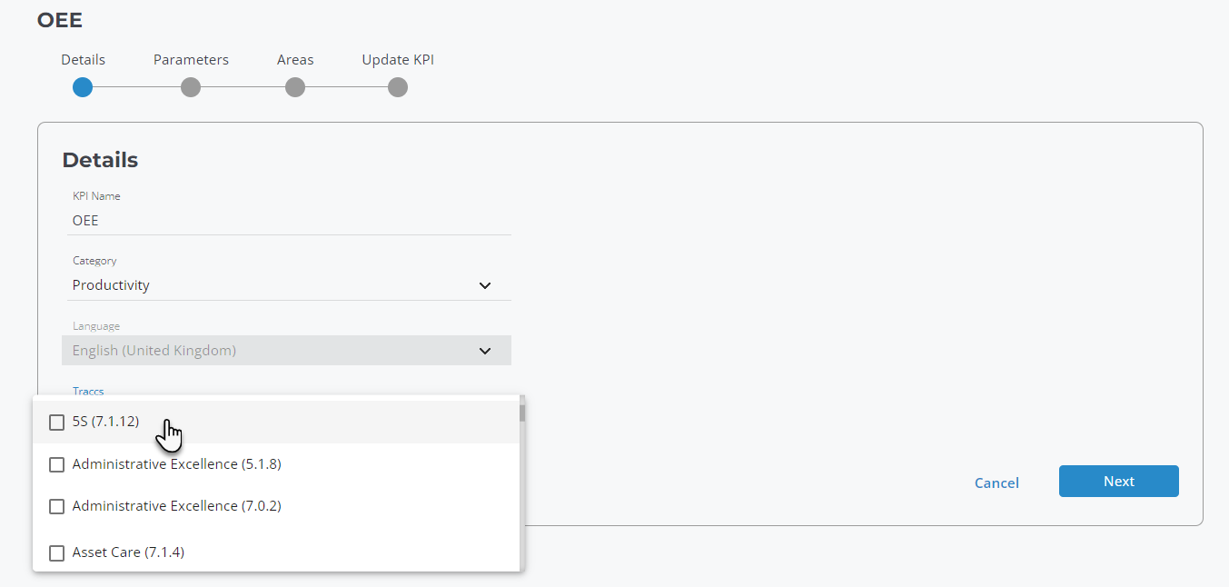Click the Productivity category value
The width and height of the screenshot is (1229, 587).
click(111, 284)
